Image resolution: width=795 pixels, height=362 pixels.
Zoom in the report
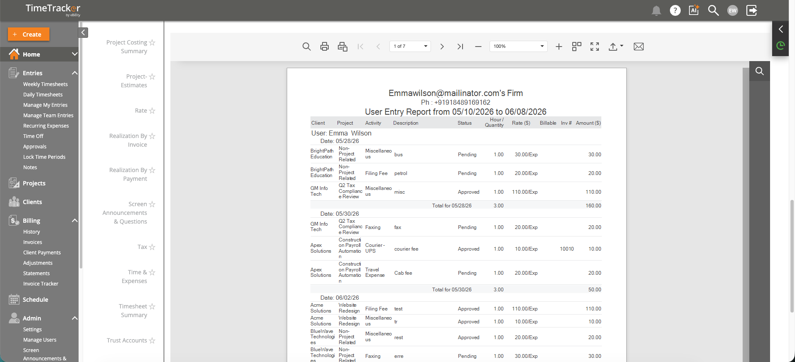pyautogui.click(x=559, y=47)
